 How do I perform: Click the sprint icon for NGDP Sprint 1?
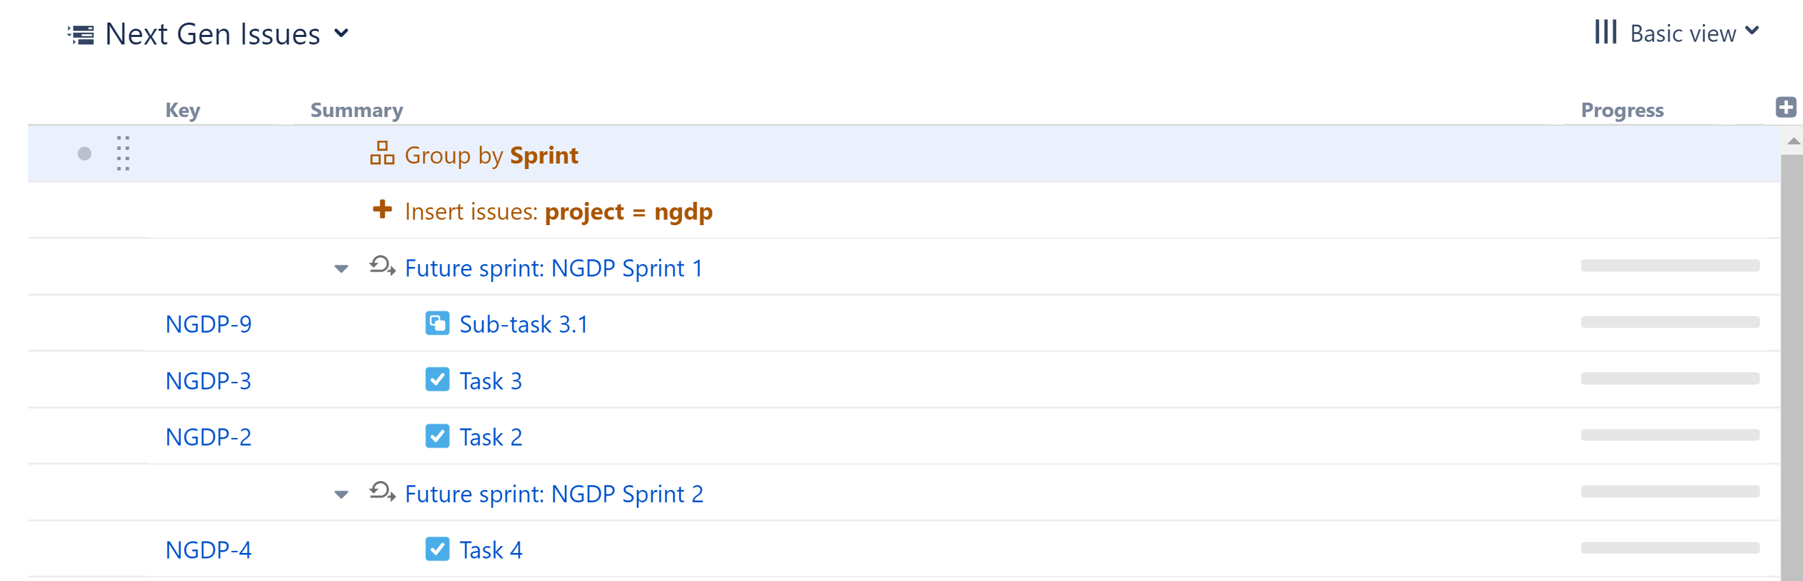(x=382, y=266)
